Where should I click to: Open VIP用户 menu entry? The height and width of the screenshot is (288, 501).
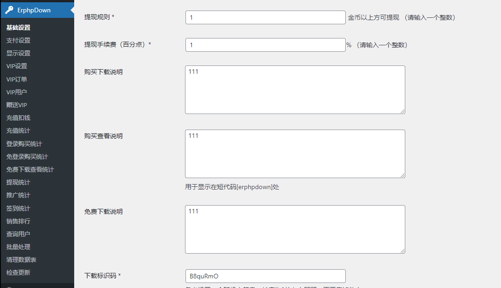pyautogui.click(x=16, y=92)
